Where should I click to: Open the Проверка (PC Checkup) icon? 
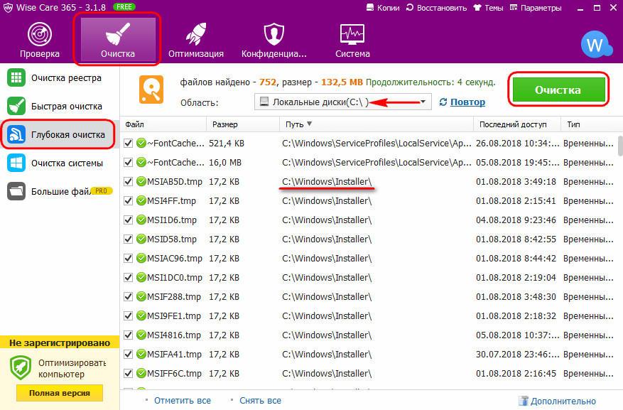point(39,35)
